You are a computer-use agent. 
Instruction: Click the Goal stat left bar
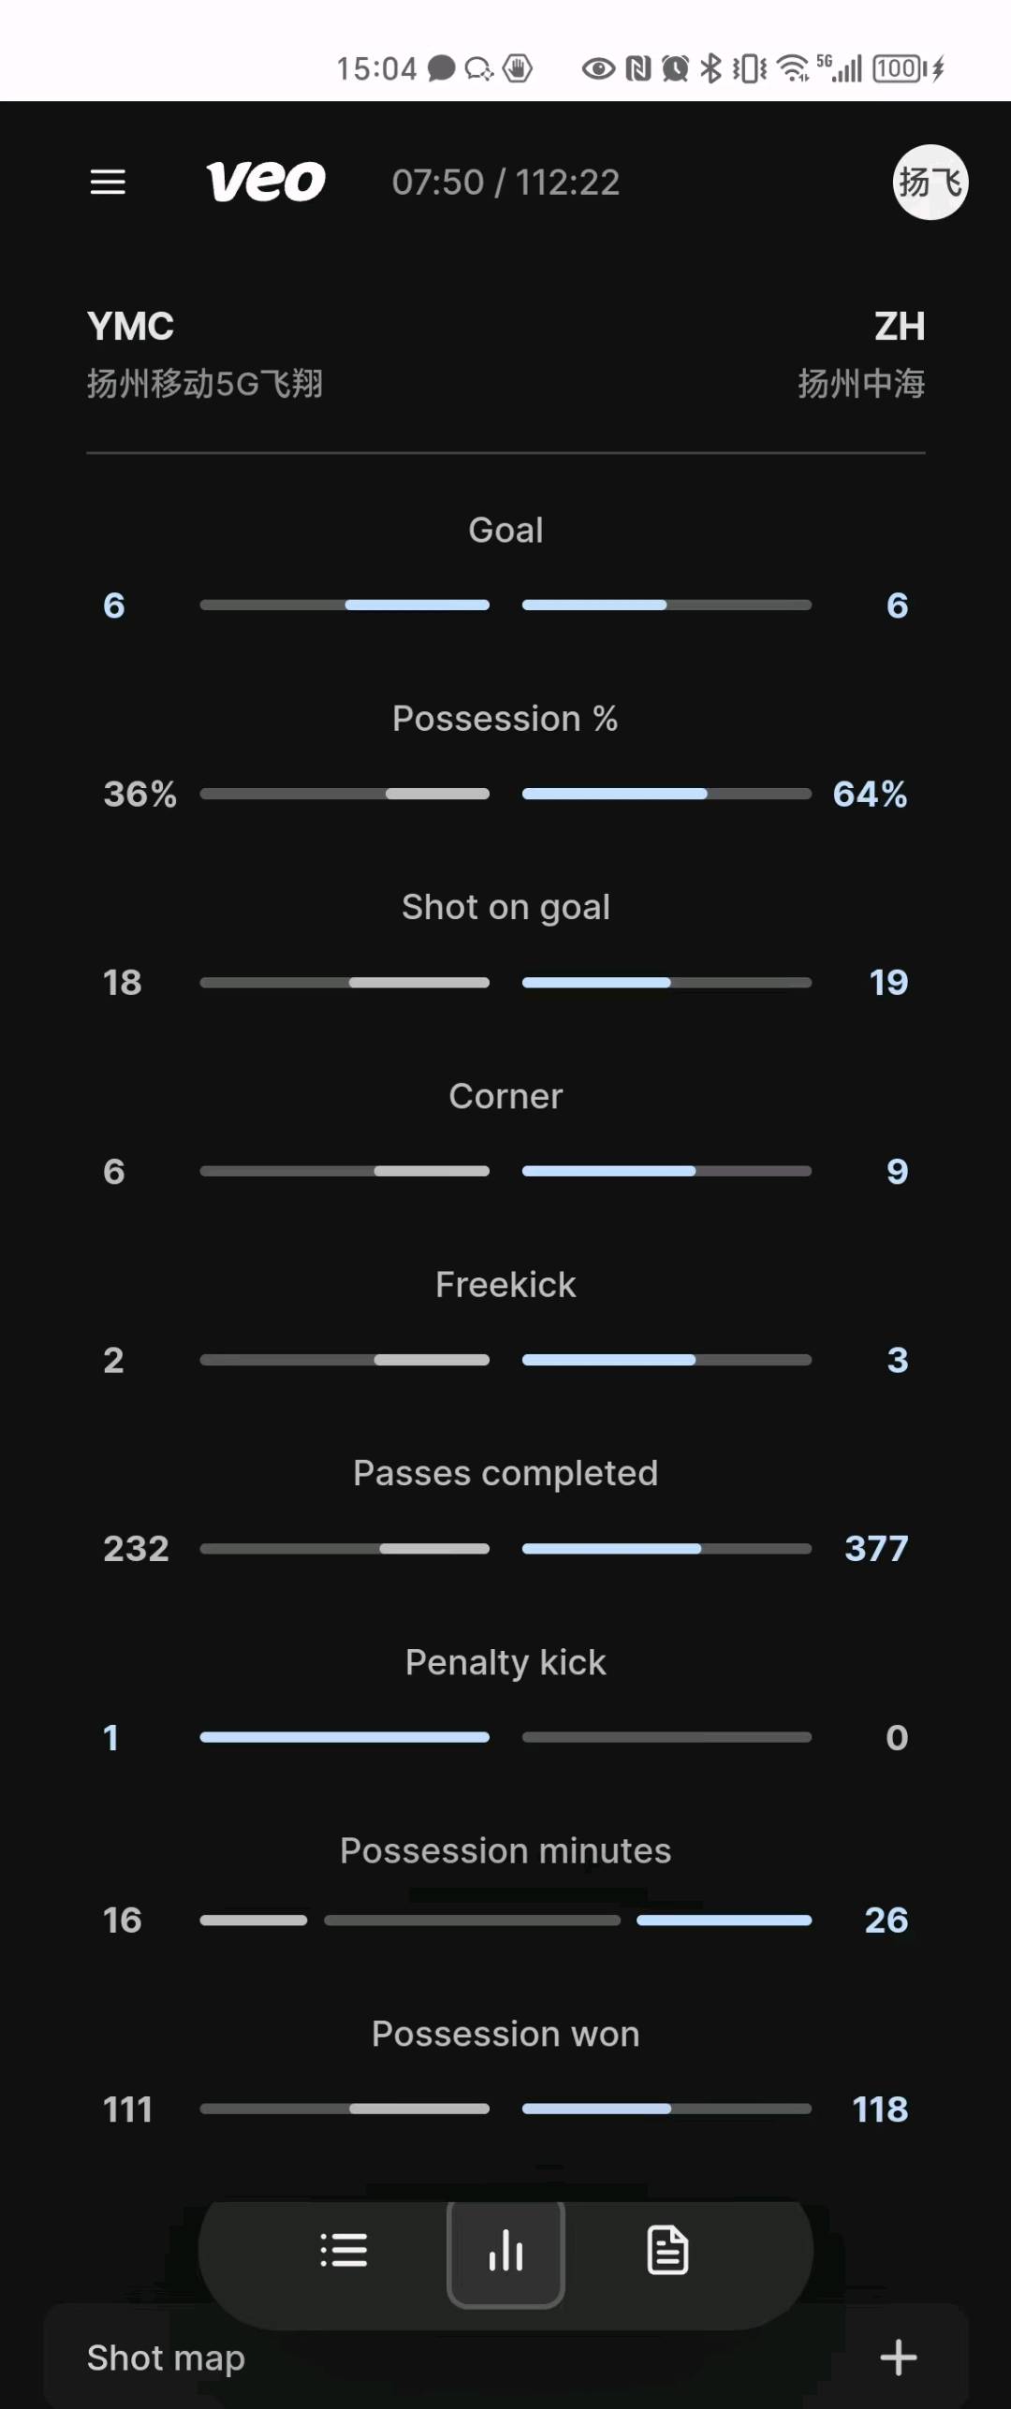click(x=344, y=605)
